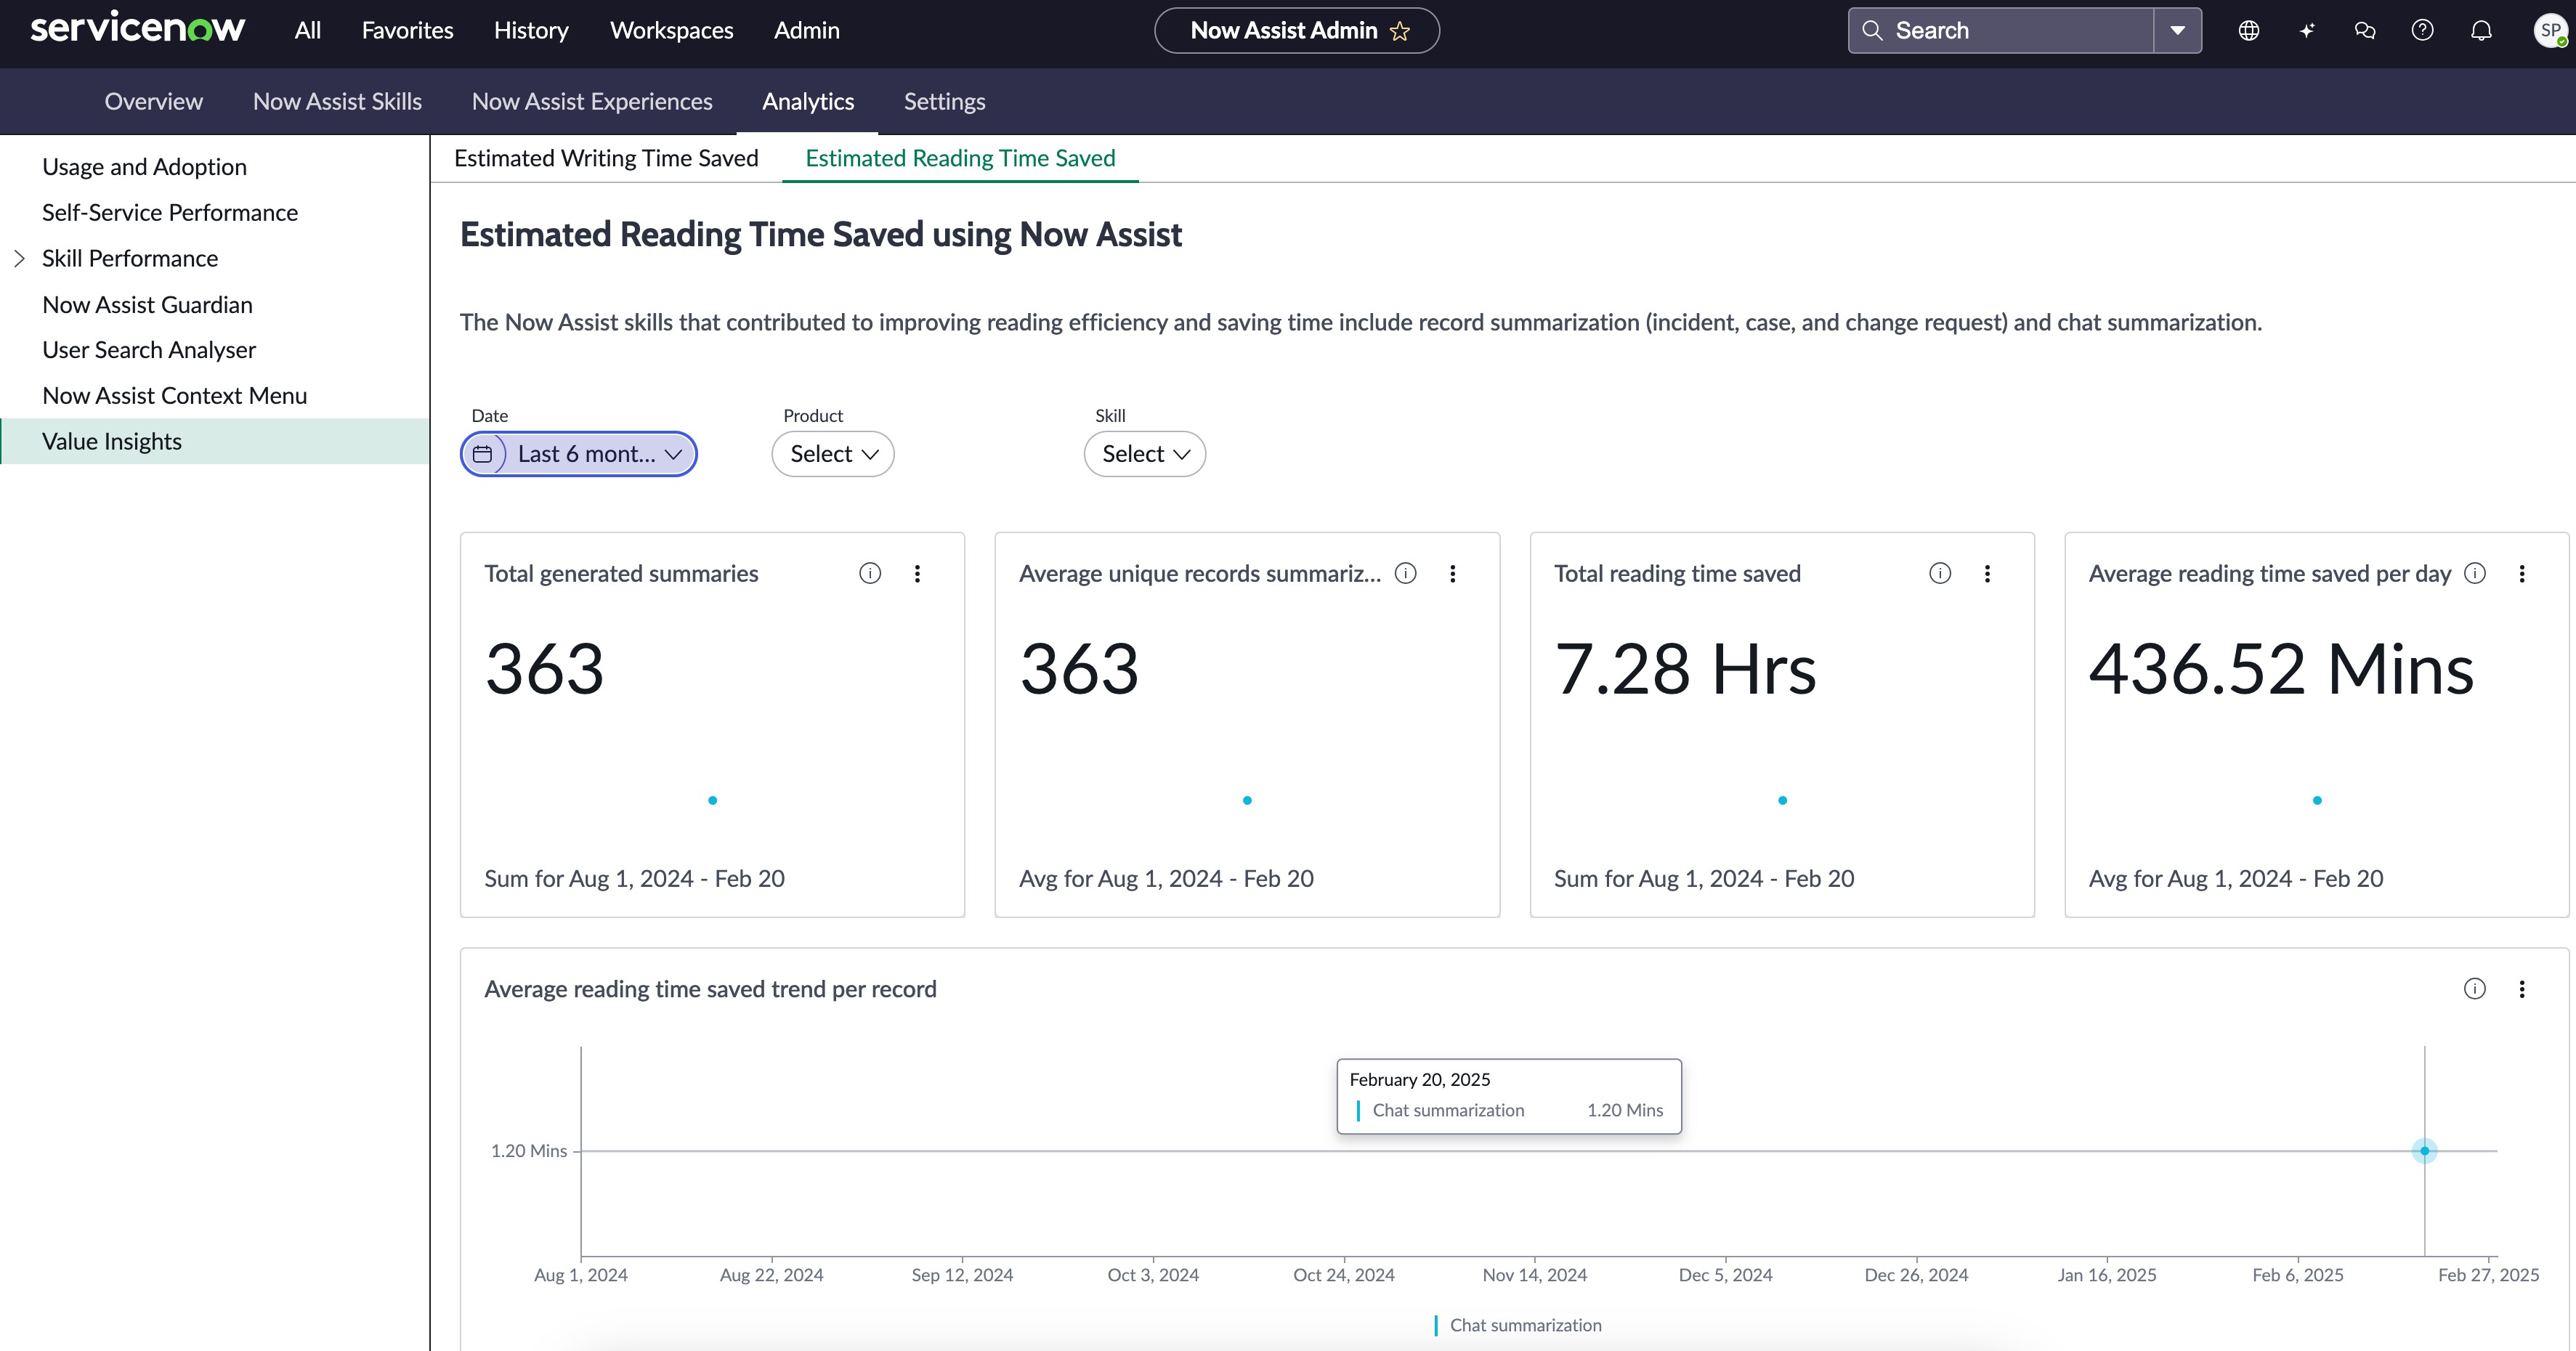The height and width of the screenshot is (1351, 2576).
Task: Open the Favorites menu
Action: (x=407, y=31)
